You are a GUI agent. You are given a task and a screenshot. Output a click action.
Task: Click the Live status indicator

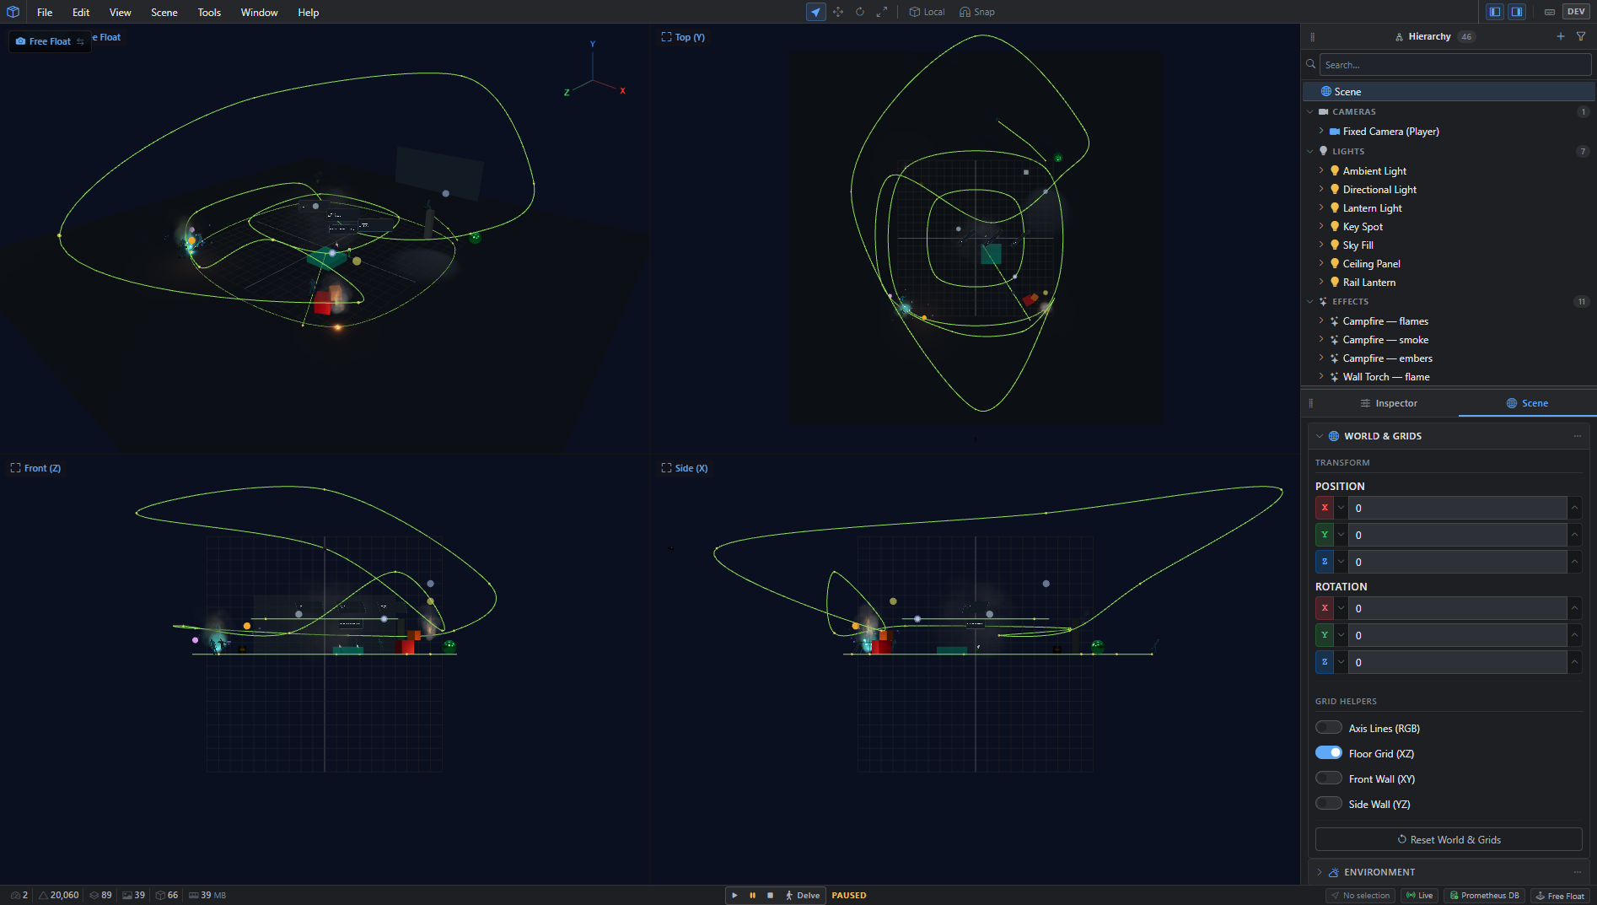coord(1420,896)
